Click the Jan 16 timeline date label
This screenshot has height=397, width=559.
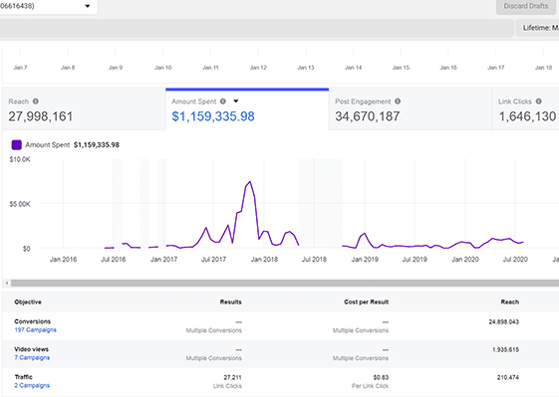448,68
